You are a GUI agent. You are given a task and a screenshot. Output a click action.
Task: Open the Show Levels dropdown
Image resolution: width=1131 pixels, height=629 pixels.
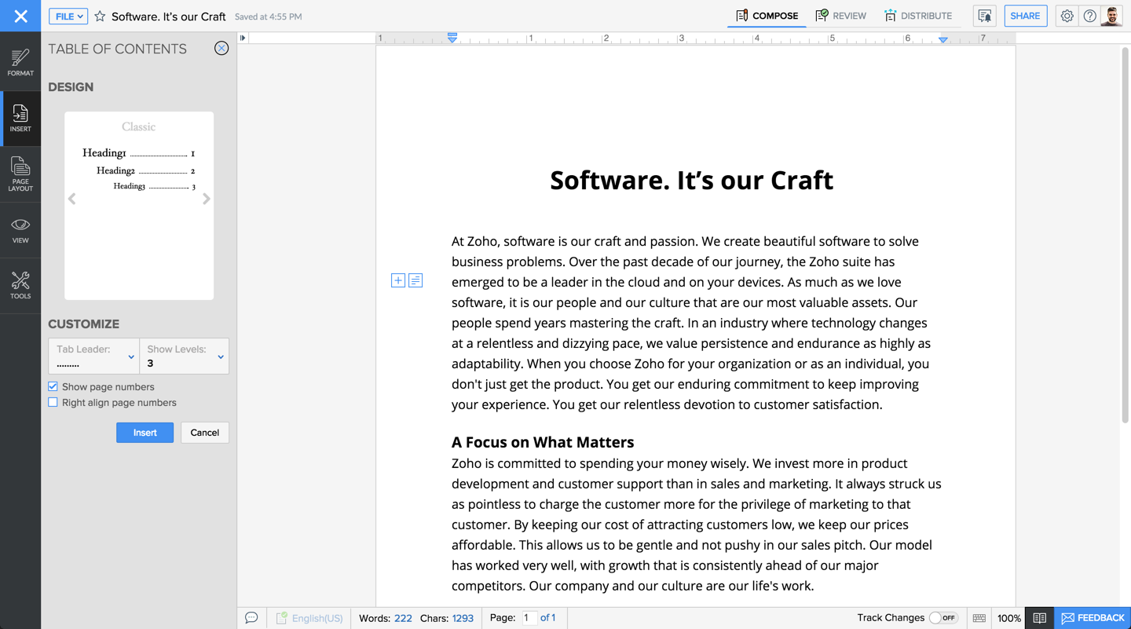(x=184, y=356)
